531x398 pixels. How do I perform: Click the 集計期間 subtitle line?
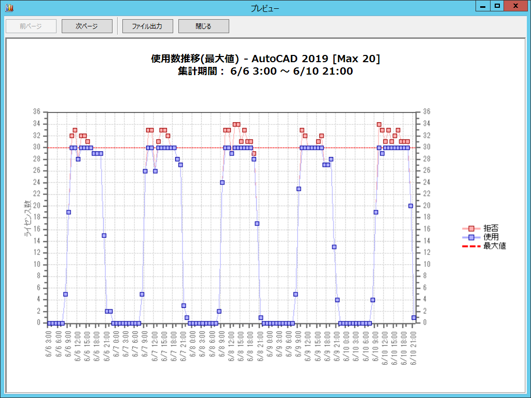265,72
